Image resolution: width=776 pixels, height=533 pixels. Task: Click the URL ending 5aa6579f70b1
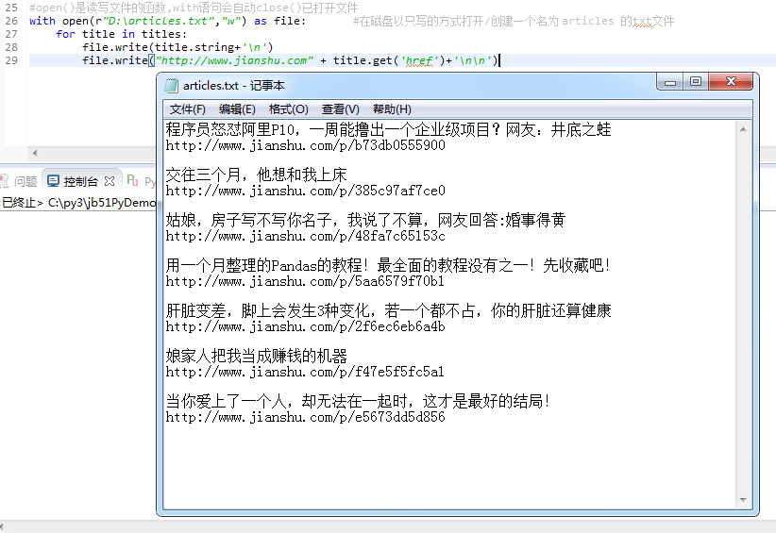pyautogui.click(x=305, y=281)
